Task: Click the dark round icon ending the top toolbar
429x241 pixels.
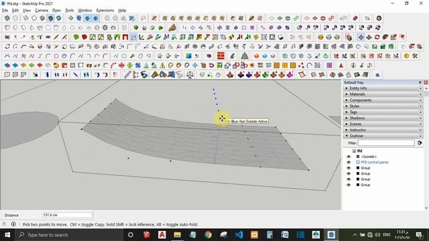Action: click(379, 18)
